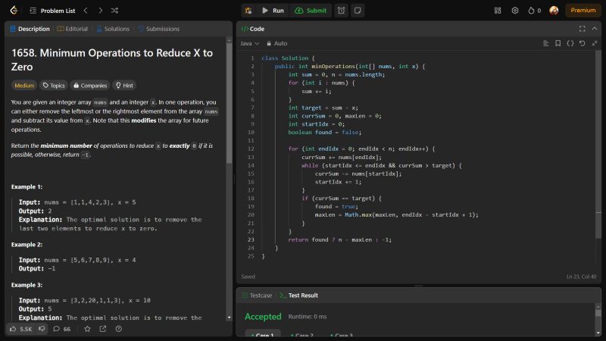Open the timer alarm clock icon
The image size is (606, 341).
[x=342, y=11]
